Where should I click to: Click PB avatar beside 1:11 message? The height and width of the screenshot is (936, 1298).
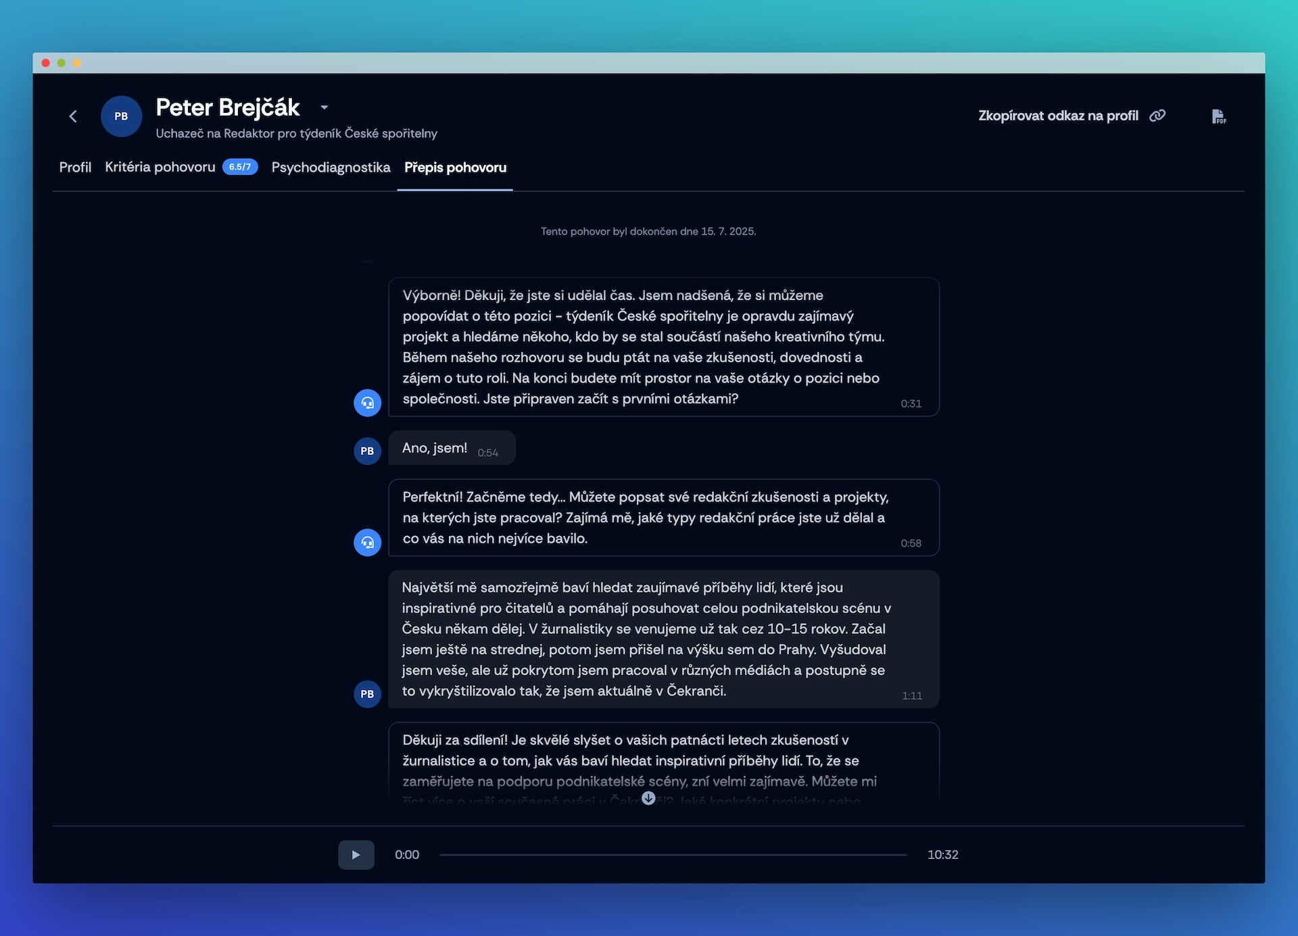click(x=367, y=694)
